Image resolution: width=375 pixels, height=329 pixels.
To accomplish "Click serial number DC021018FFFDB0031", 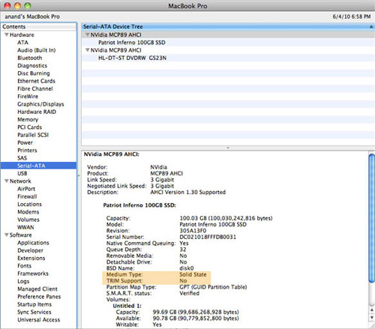I will click(208, 237).
